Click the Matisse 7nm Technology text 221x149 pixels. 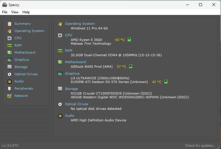click(x=91, y=44)
